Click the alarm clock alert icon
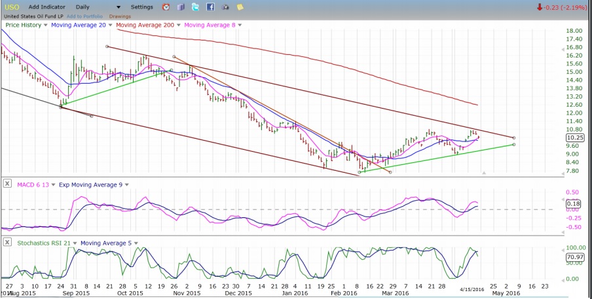Image resolution: width=592 pixels, height=299 pixels. click(x=166, y=7)
